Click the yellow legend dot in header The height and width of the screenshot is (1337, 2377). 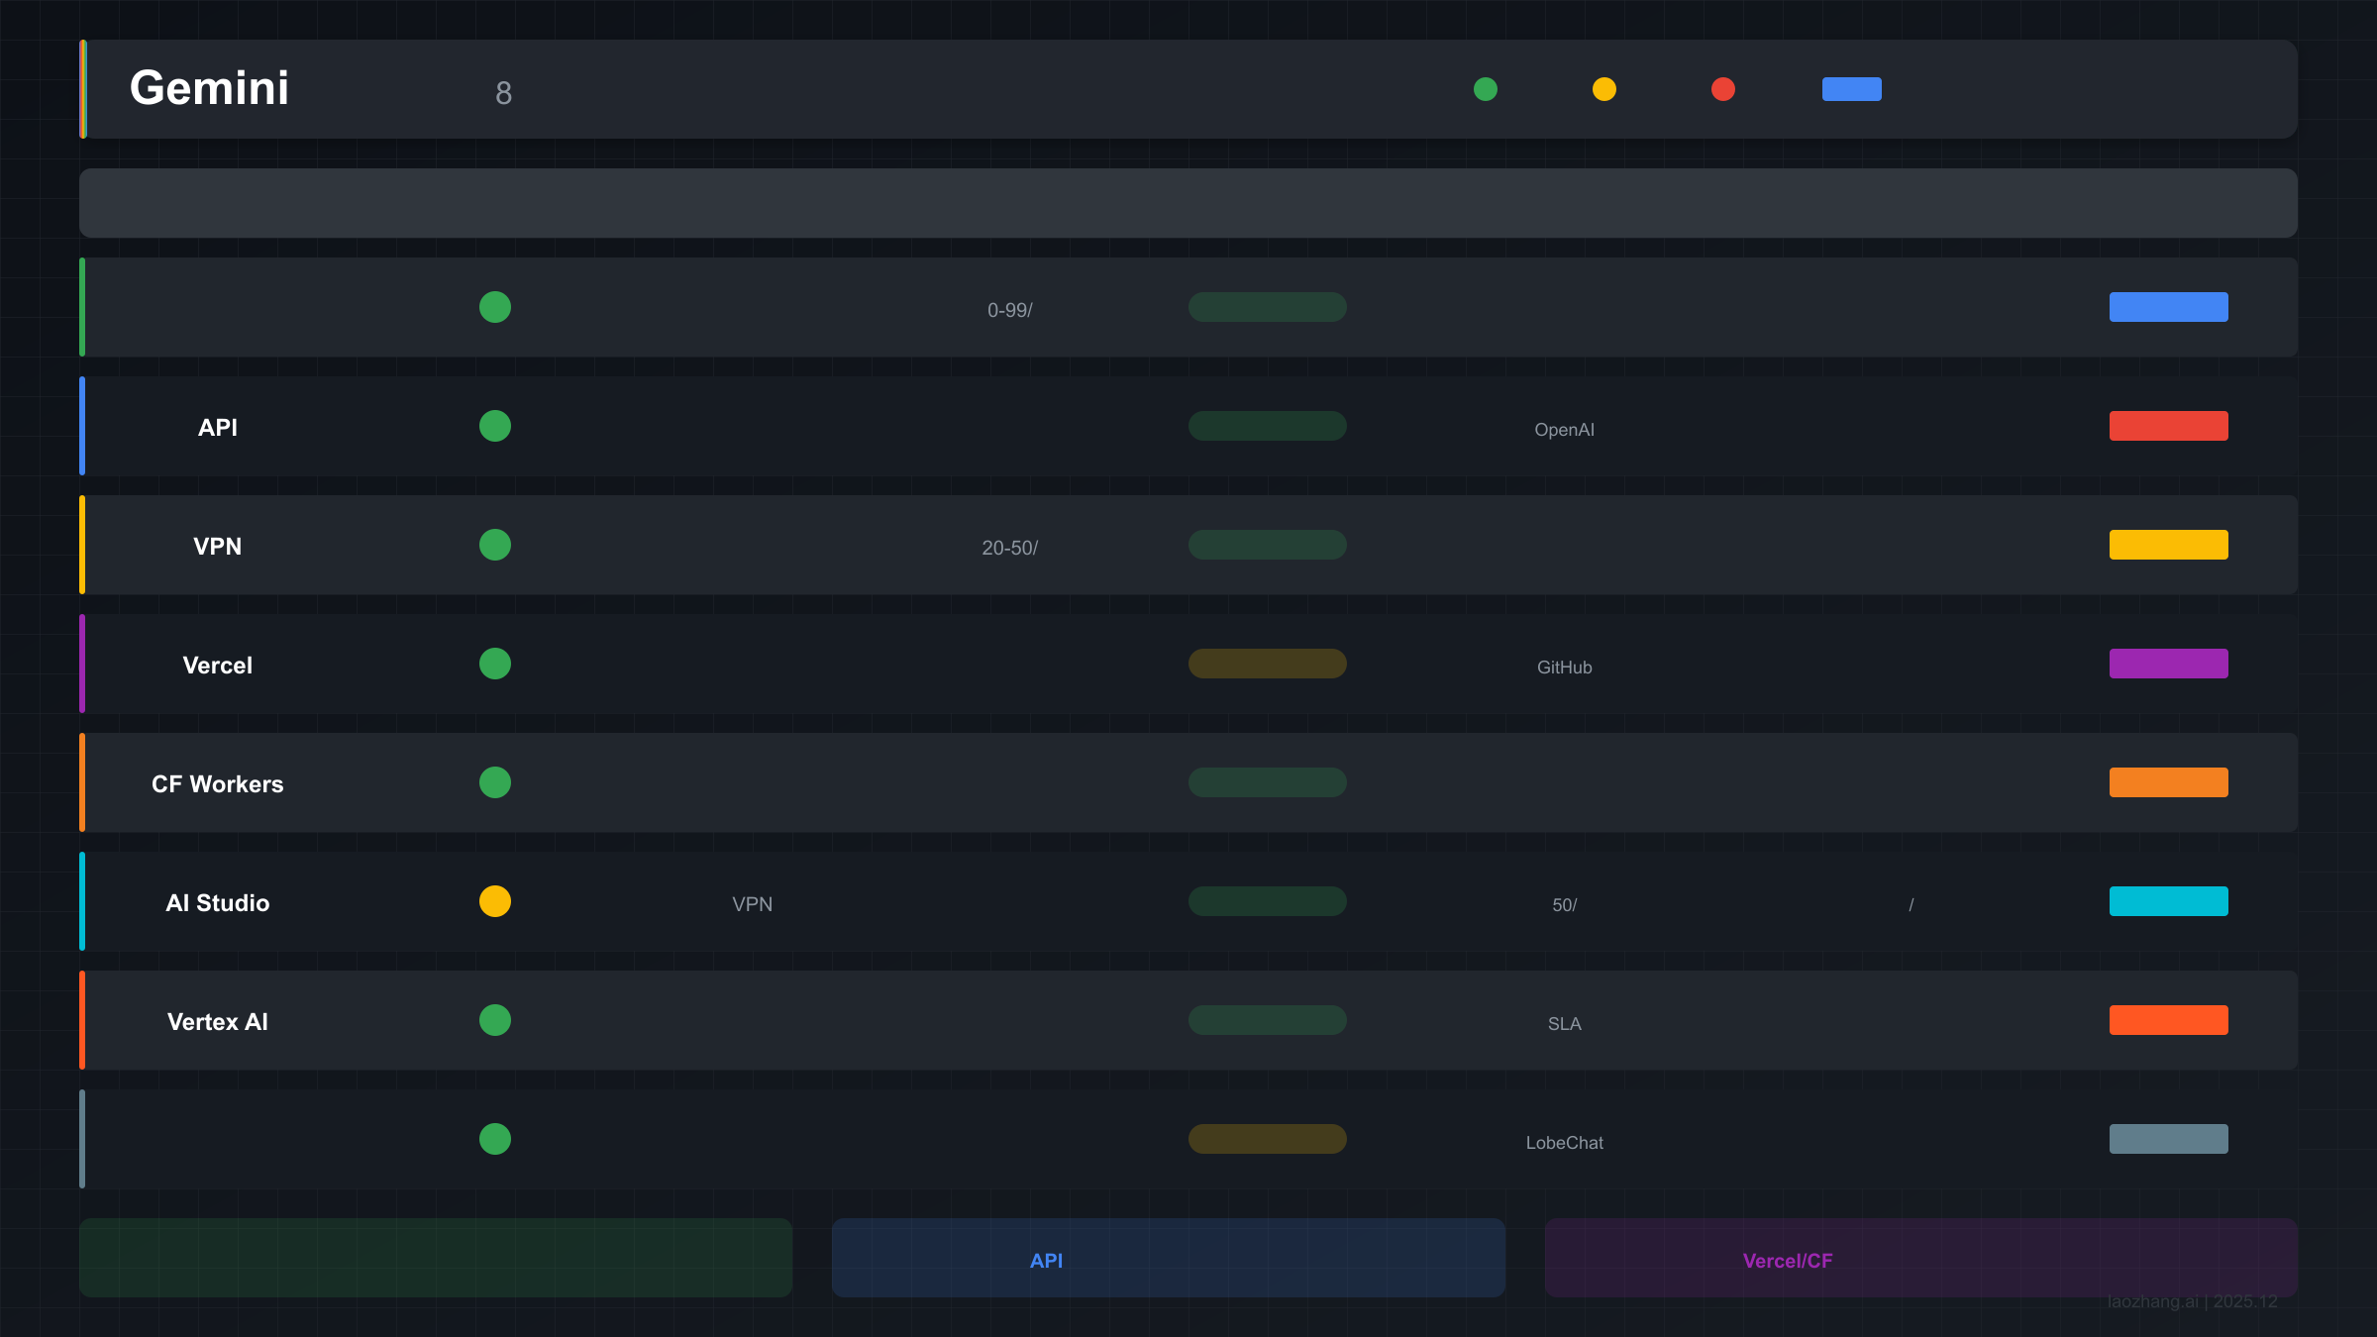point(1604,89)
